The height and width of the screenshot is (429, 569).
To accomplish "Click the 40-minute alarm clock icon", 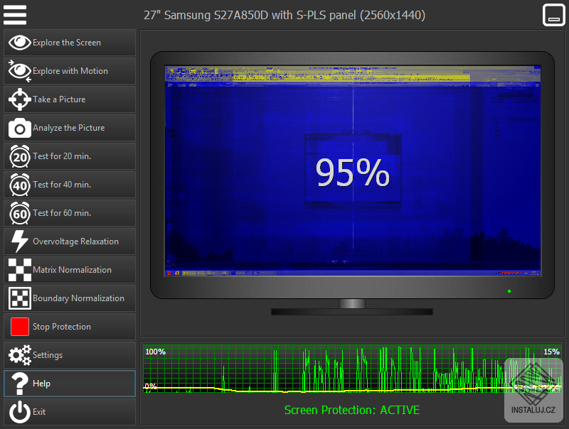I will coord(20,185).
